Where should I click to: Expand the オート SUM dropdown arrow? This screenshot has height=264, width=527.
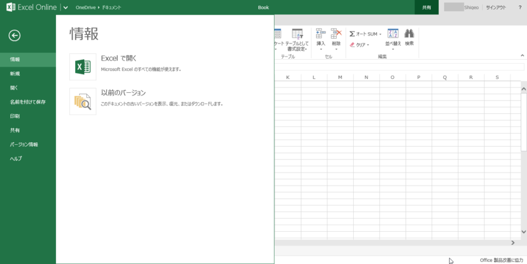pos(381,34)
